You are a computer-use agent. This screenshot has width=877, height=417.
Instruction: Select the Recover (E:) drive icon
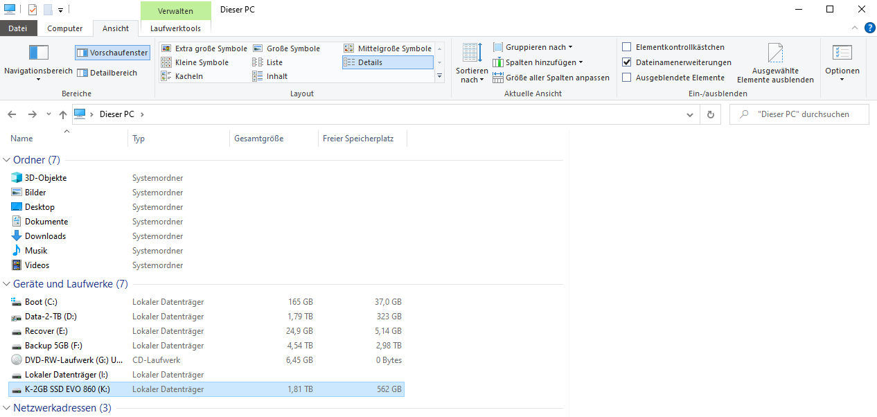click(x=17, y=331)
